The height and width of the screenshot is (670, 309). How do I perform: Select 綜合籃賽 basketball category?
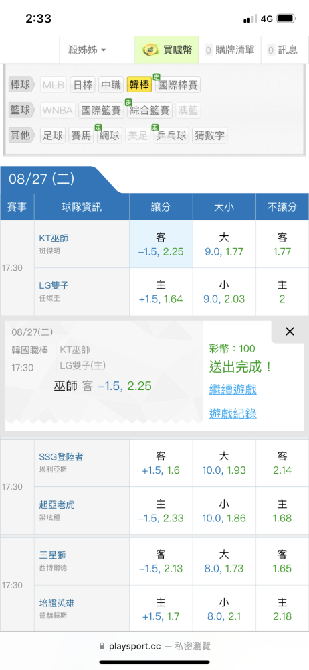(150, 111)
